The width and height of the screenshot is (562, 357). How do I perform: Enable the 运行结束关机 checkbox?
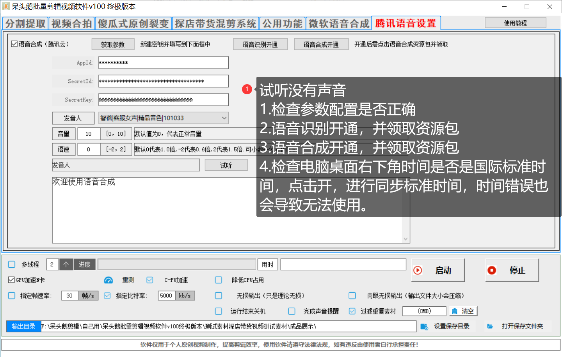pyautogui.click(x=219, y=311)
